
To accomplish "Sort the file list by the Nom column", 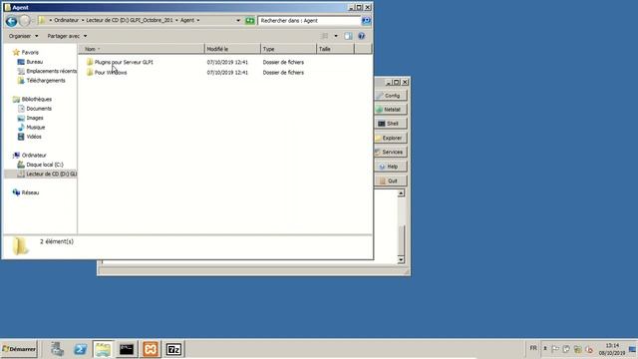I will 142,49.
